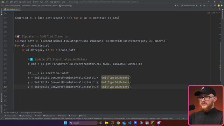Click the Debug bug icon
Image resolution: width=224 pixels, height=126 pixels.
[204, 6]
